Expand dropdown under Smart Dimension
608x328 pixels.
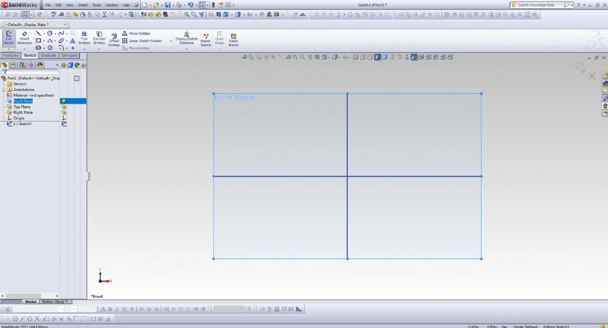click(24, 49)
